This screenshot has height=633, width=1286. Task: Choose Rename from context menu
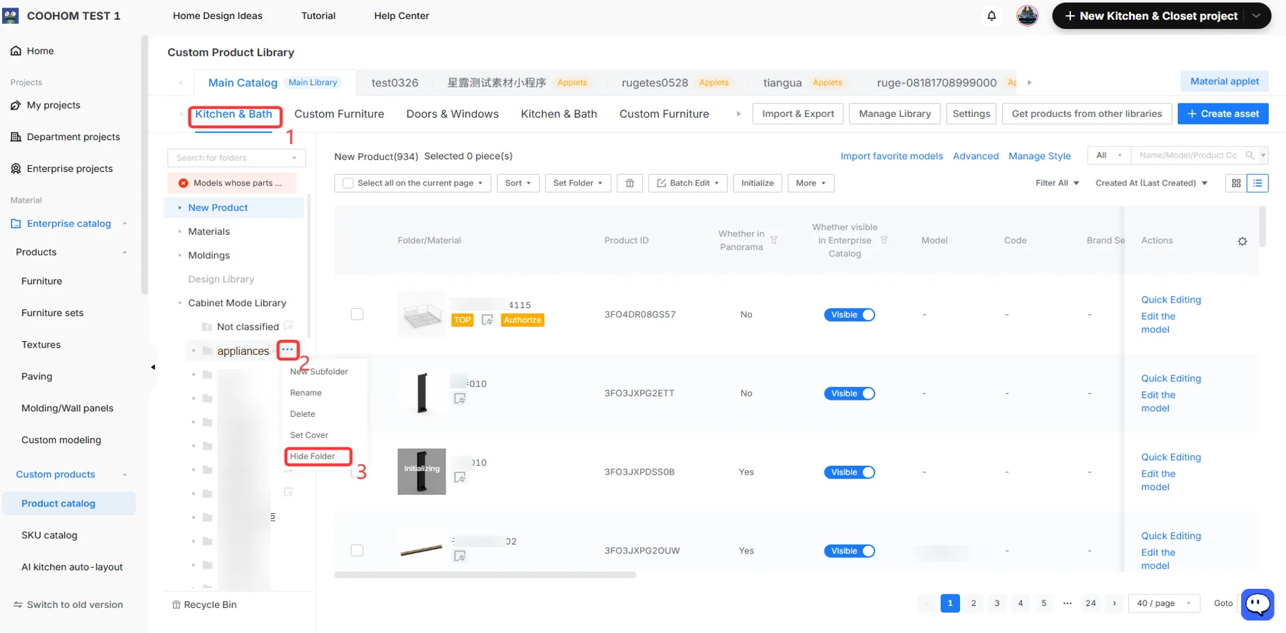[x=306, y=393]
